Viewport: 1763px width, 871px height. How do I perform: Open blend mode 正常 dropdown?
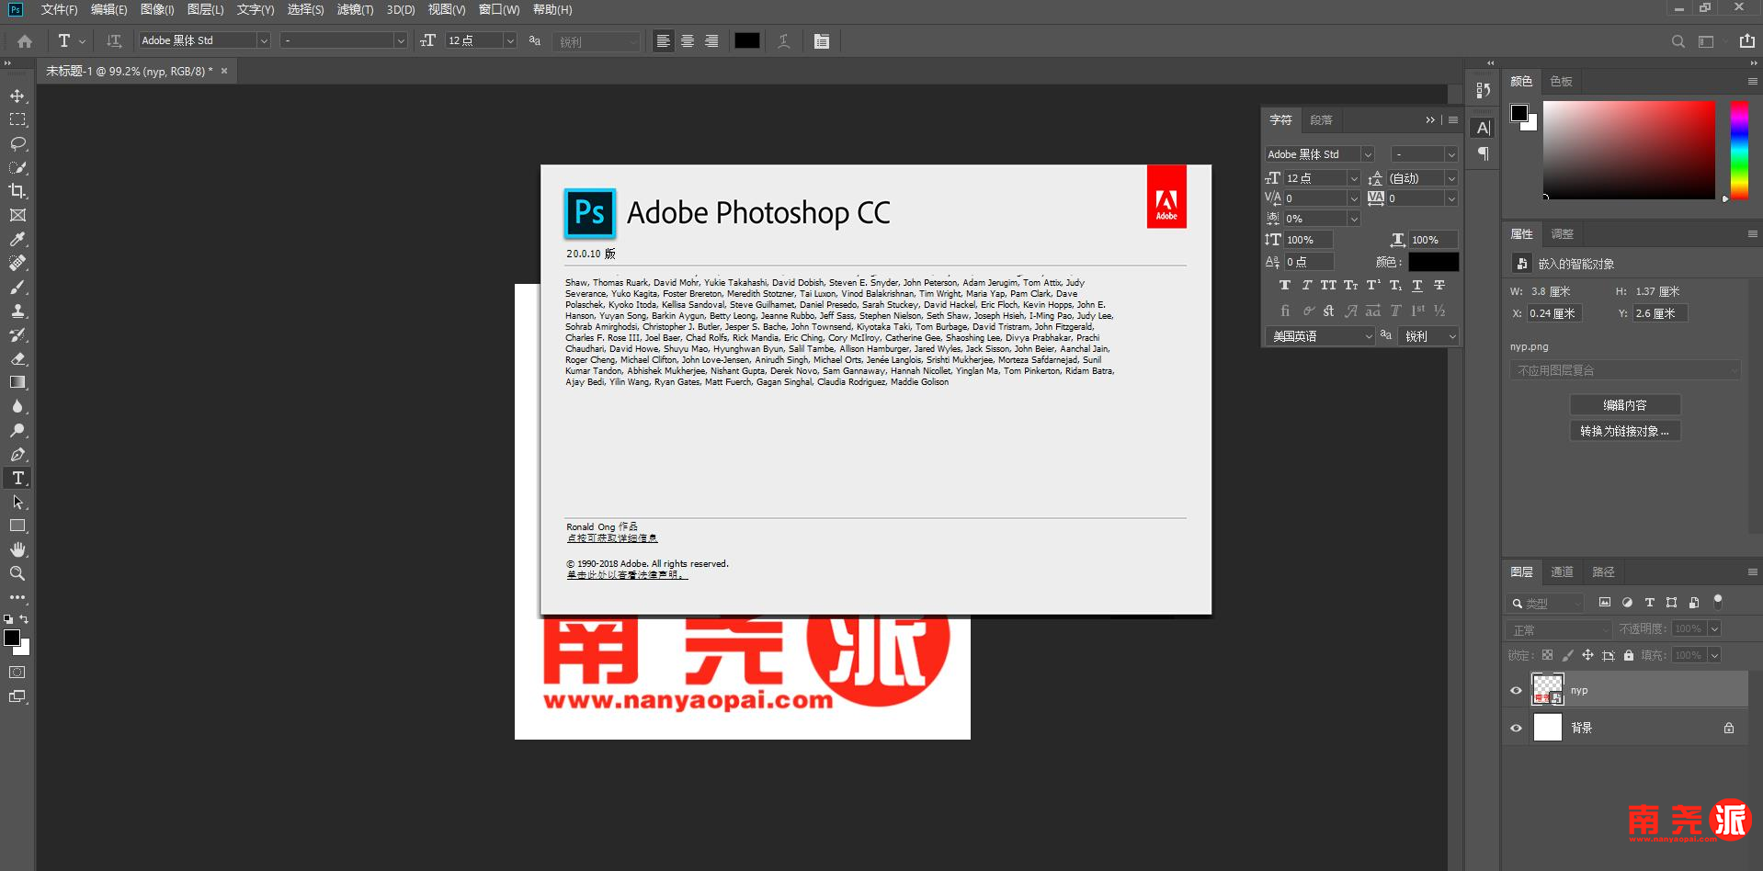click(1561, 629)
